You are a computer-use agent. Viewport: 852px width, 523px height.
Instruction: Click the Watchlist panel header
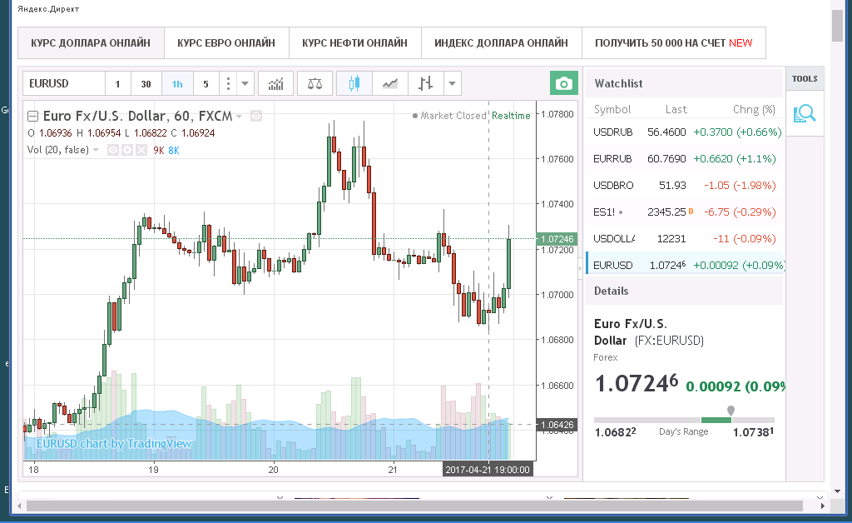point(684,84)
